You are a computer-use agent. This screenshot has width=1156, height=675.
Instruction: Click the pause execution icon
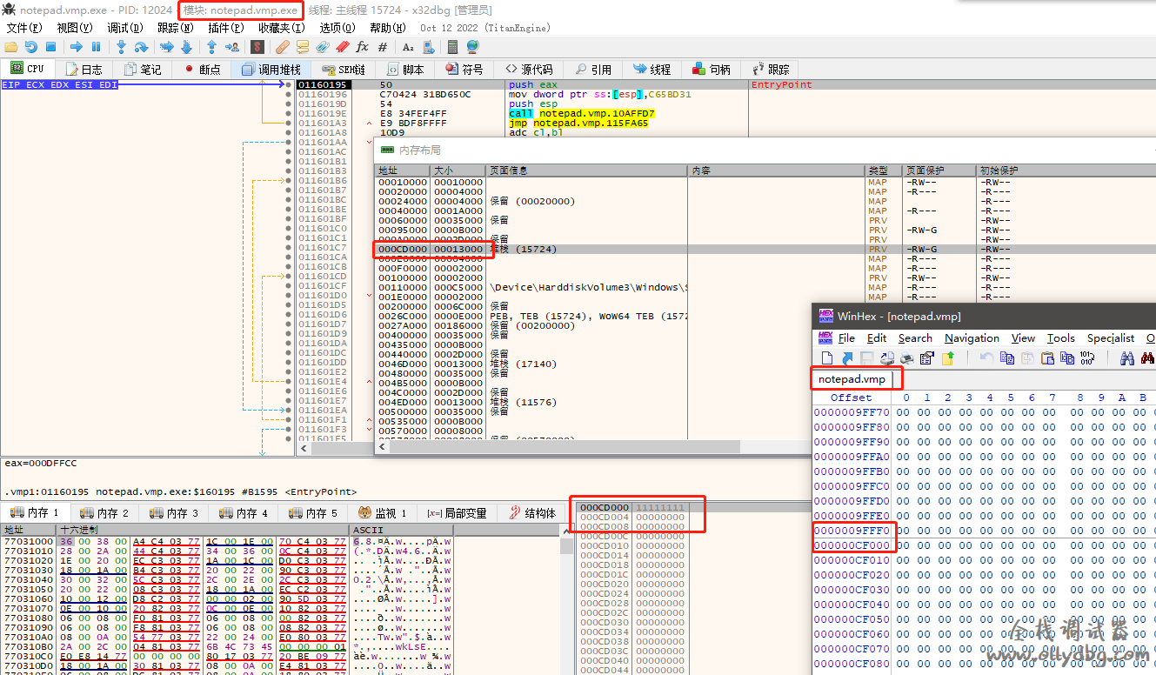(x=96, y=47)
